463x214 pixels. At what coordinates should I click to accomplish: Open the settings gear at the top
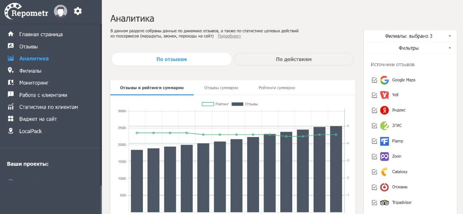point(77,11)
